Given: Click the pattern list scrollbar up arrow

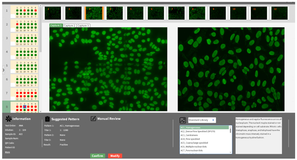Looking at the screenshot, I should pyautogui.click(x=230, y=127).
